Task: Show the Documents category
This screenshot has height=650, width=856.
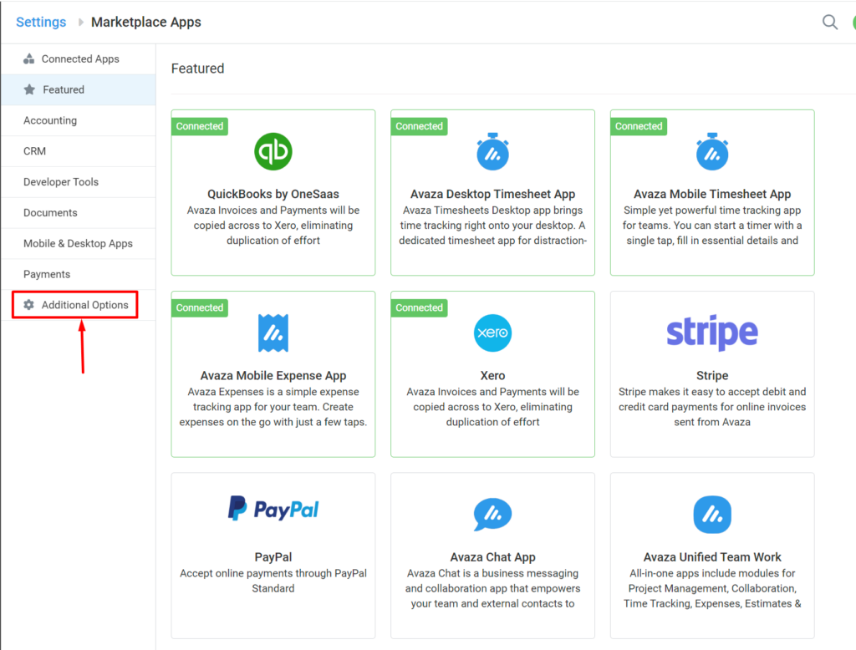Action: click(x=79, y=213)
